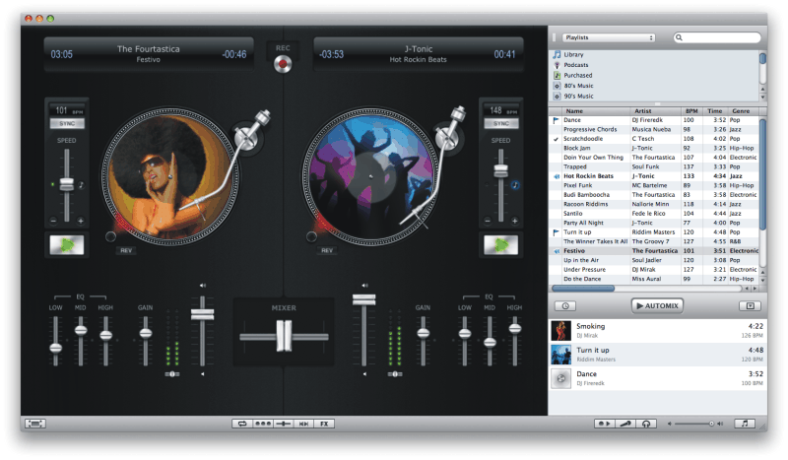Image resolution: width=788 pixels, height=460 pixels.
Task: Click the loop icon in bottom toolbar
Action: pos(241,423)
